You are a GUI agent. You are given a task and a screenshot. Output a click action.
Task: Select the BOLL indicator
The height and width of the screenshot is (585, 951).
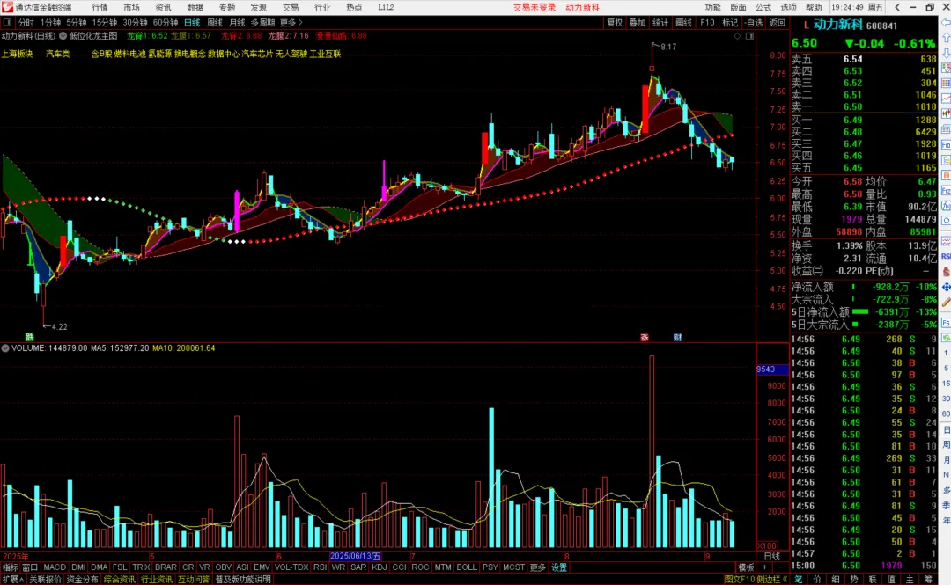[467, 567]
